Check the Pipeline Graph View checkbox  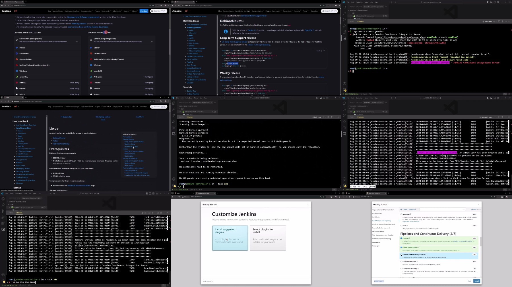pyautogui.click(x=401, y=261)
